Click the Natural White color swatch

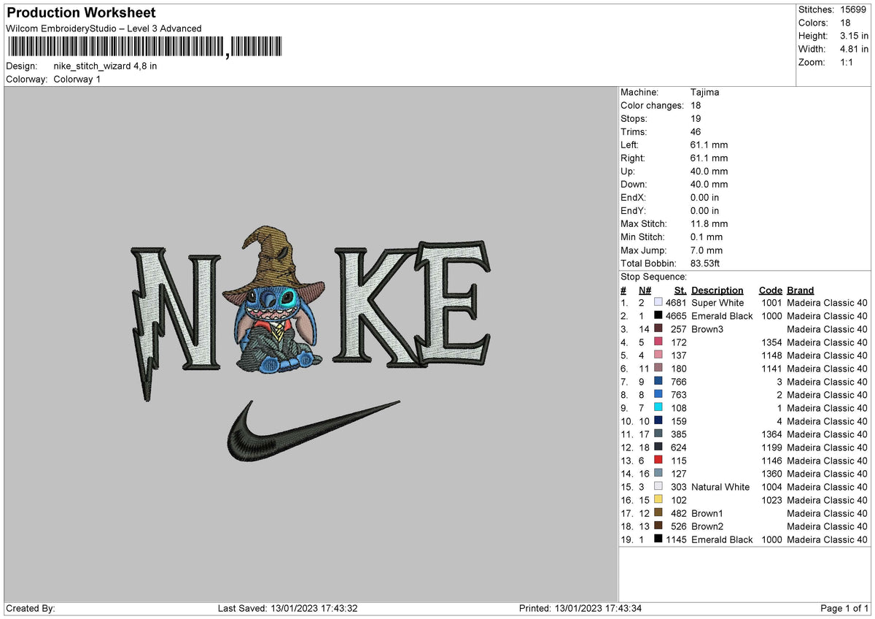coord(658,486)
